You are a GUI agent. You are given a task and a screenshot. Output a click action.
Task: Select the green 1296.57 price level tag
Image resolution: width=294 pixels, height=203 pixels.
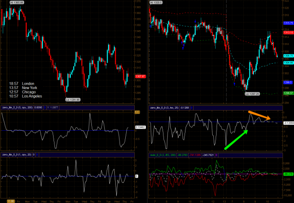pos(288,92)
